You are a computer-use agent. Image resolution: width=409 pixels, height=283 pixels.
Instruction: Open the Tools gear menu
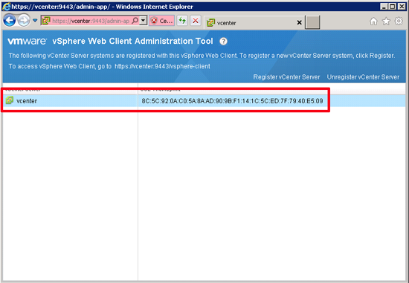[x=399, y=21]
